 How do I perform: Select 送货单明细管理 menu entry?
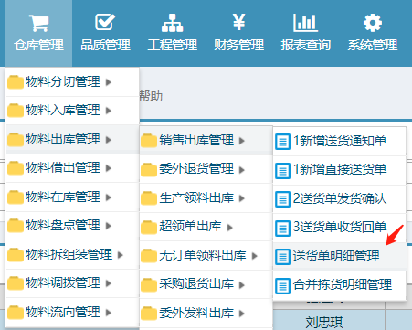(x=340, y=256)
